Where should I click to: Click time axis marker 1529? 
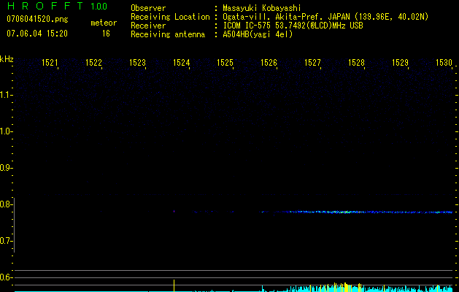(x=400, y=63)
